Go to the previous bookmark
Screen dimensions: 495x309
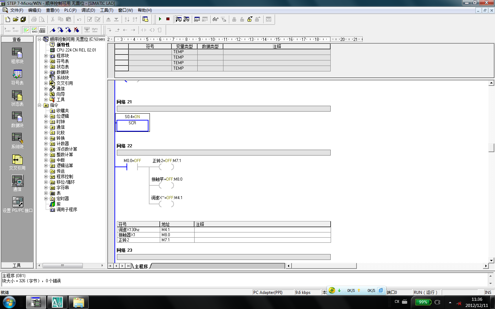[68, 30]
